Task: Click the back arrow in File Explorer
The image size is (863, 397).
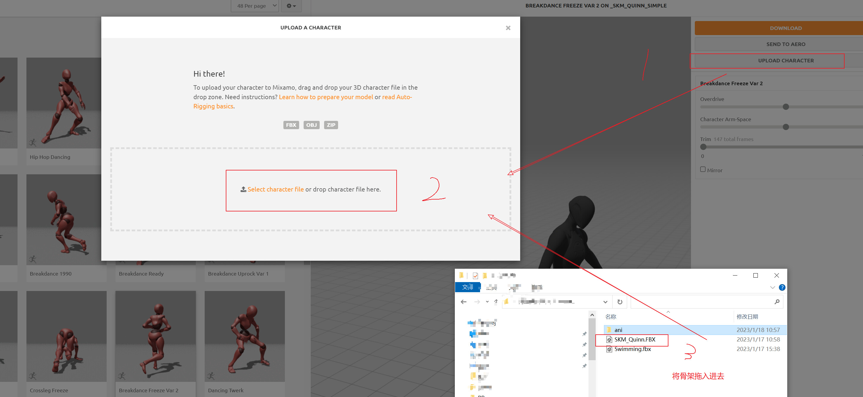Action: point(463,302)
